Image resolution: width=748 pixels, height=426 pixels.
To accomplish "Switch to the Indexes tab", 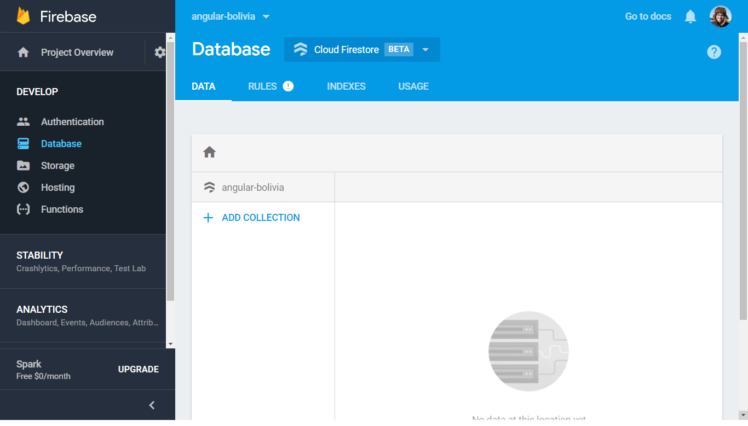I will pos(346,86).
